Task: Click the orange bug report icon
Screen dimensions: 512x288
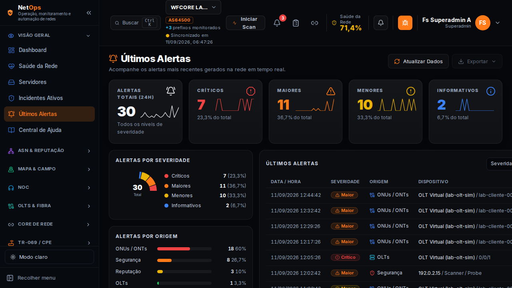Action: click(405, 23)
